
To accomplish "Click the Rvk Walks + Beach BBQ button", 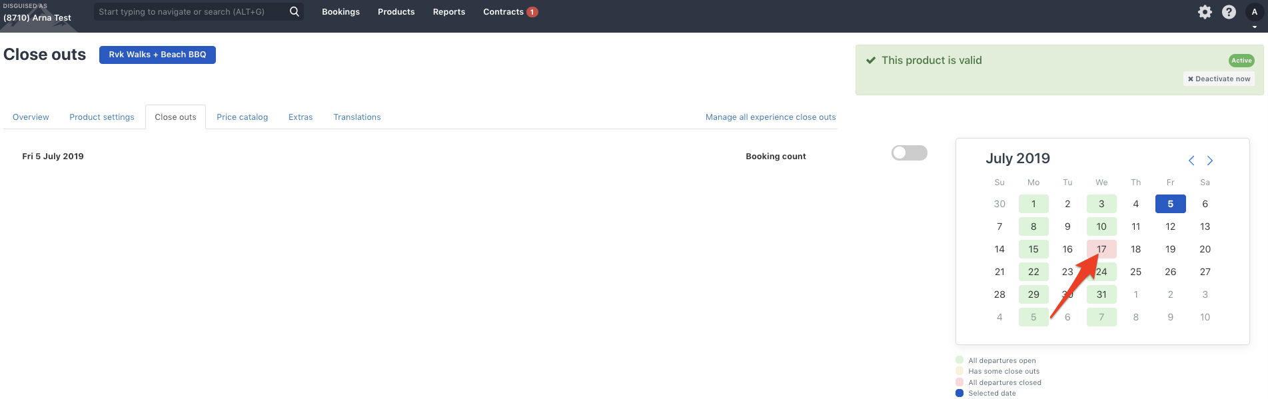I will (x=157, y=55).
